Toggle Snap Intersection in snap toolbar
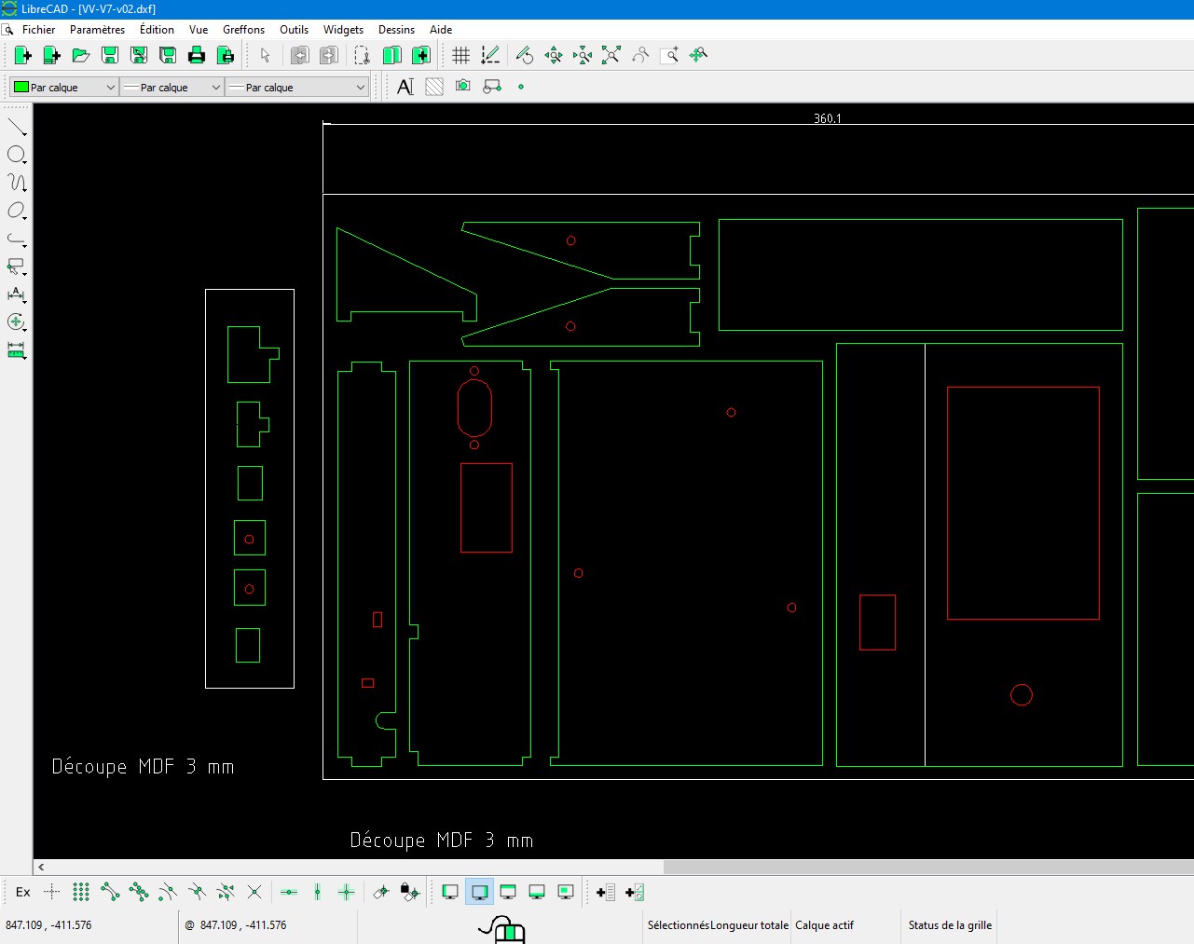The width and height of the screenshot is (1194, 944). 254,893
